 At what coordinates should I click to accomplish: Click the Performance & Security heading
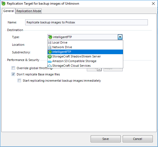(x=23, y=60)
